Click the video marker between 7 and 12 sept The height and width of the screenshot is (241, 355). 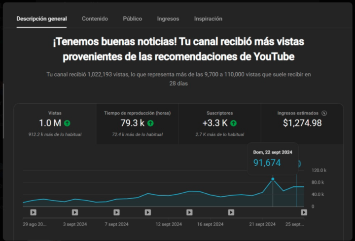(148, 212)
